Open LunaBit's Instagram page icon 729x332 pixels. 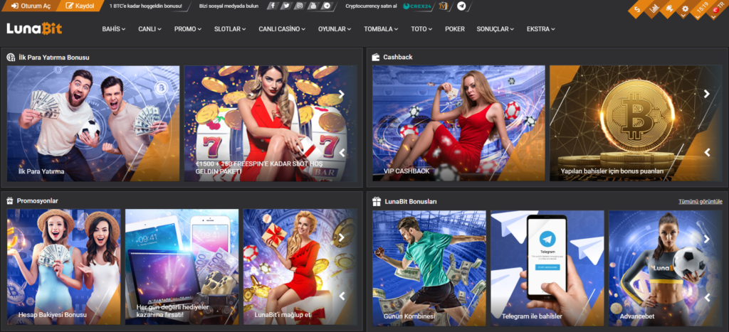pyautogui.click(x=300, y=6)
